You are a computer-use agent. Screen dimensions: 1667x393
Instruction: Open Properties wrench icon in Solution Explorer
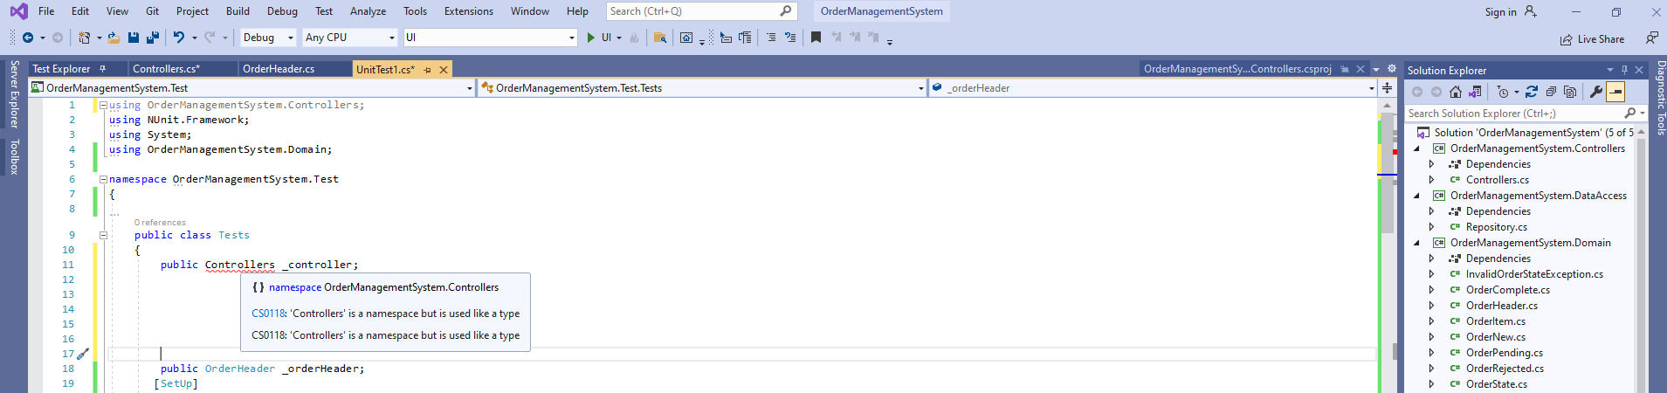click(x=1596, y=92)
